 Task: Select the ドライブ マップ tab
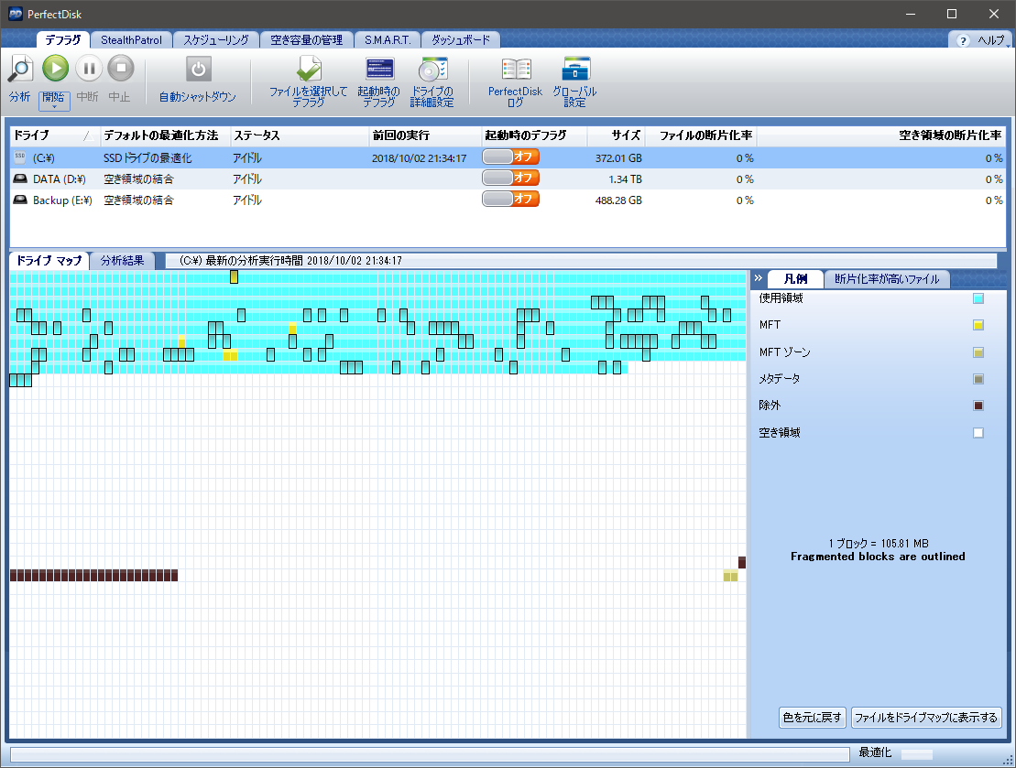pos(49,260)
